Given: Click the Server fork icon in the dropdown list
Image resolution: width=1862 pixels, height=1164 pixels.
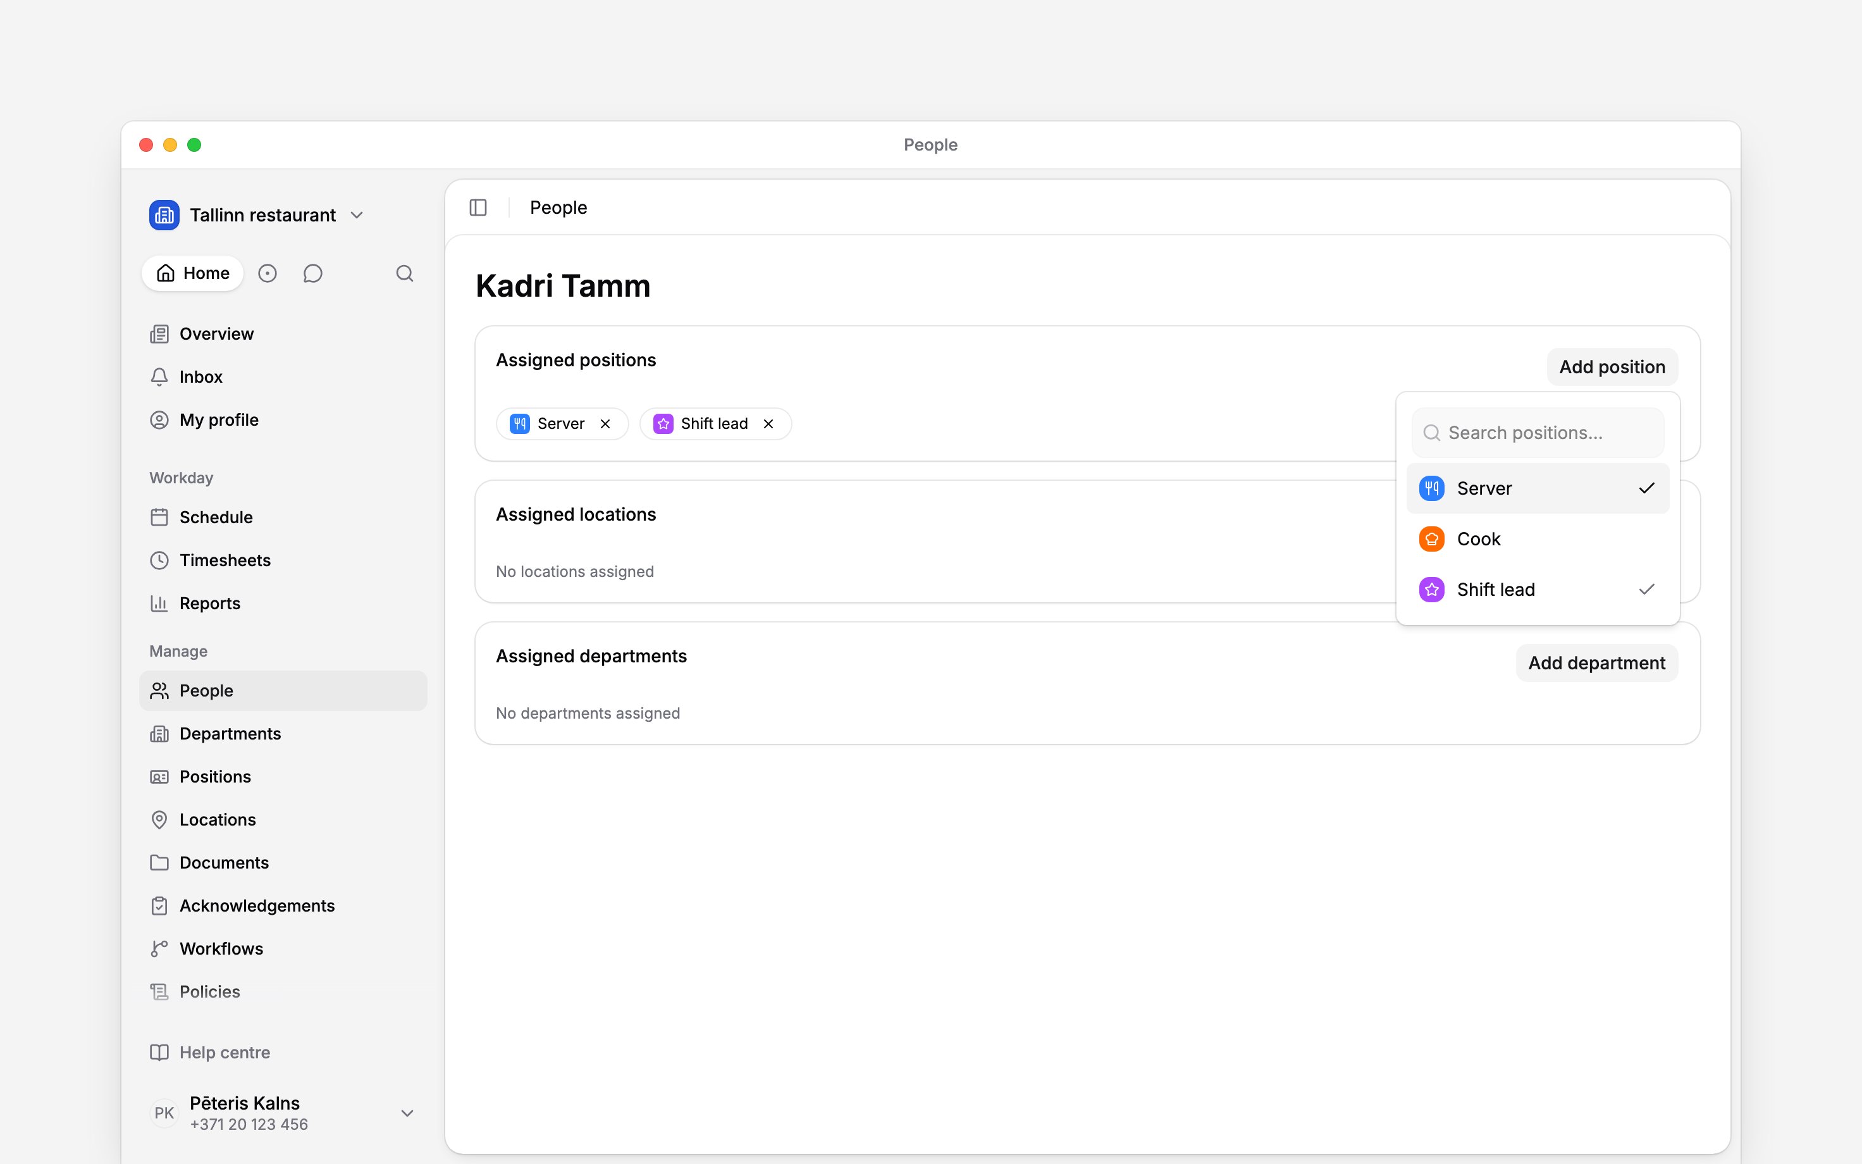Looking at the screenshot, I should [x=1431, y=488].
